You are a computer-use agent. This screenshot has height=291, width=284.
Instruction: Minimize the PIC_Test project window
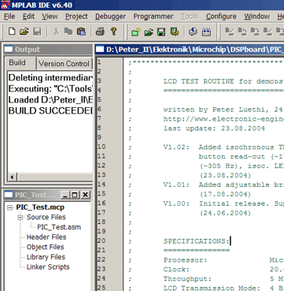tap(65, 195)
